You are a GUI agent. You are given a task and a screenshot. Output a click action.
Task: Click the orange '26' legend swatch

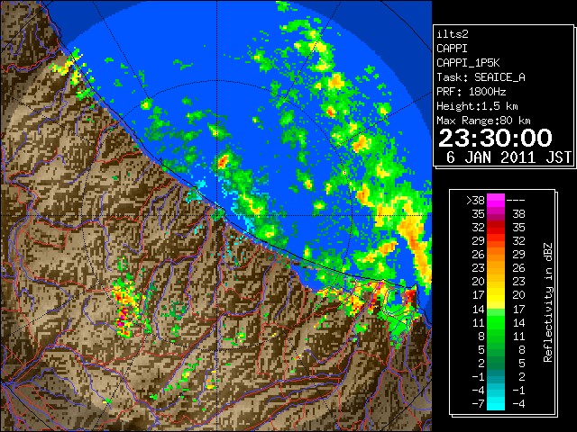point(496,255)
